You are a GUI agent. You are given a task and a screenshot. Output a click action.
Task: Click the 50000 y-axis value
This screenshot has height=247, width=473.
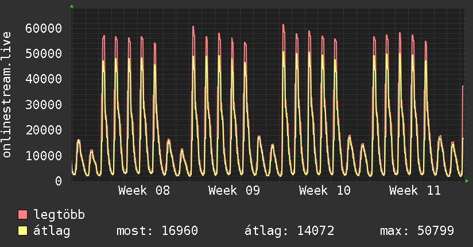44,54
